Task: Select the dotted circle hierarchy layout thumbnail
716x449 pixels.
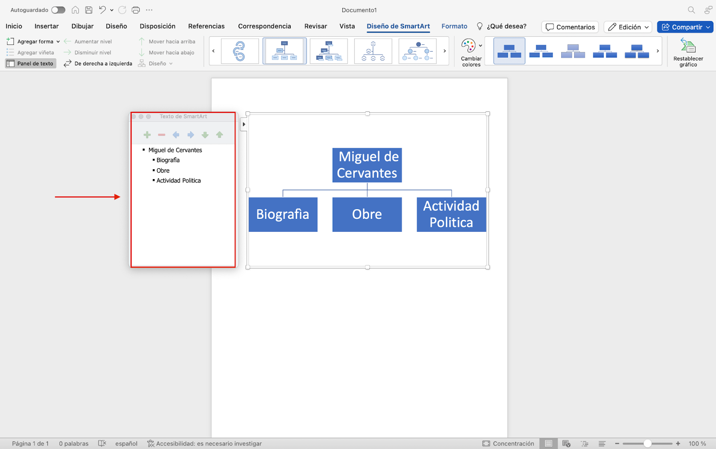Action: pos(418,51)
